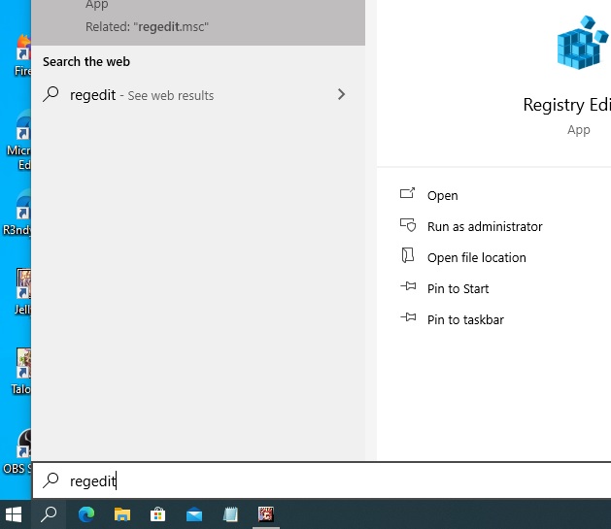
Task: Select regedit - See web results entry
Action: (198, 94)
